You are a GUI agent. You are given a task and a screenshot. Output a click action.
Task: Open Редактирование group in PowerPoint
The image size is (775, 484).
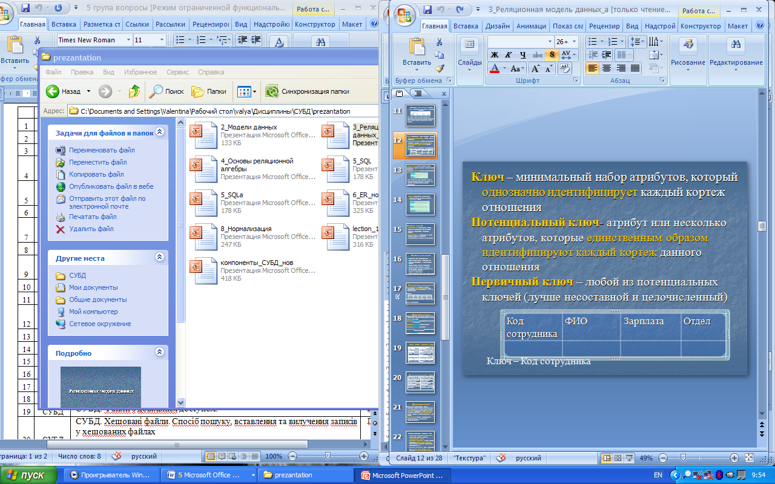click(736, 54)
